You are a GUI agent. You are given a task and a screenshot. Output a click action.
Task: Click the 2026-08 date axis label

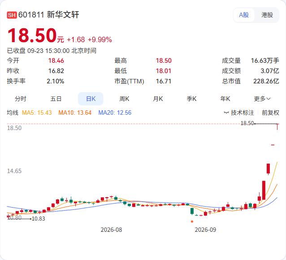click(x=111, y=230)
